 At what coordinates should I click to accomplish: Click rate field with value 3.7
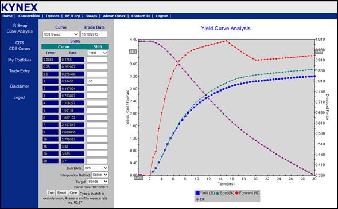coord(73,161)
